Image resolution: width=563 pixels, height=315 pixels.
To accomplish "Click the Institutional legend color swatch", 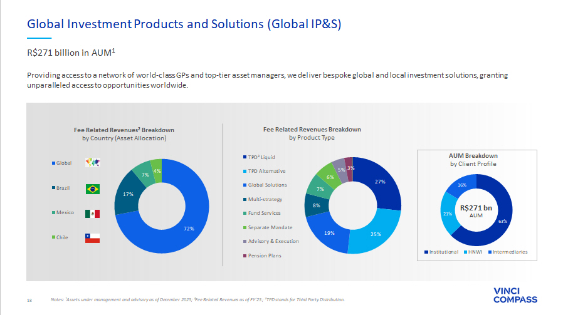I will click(425, 252).
